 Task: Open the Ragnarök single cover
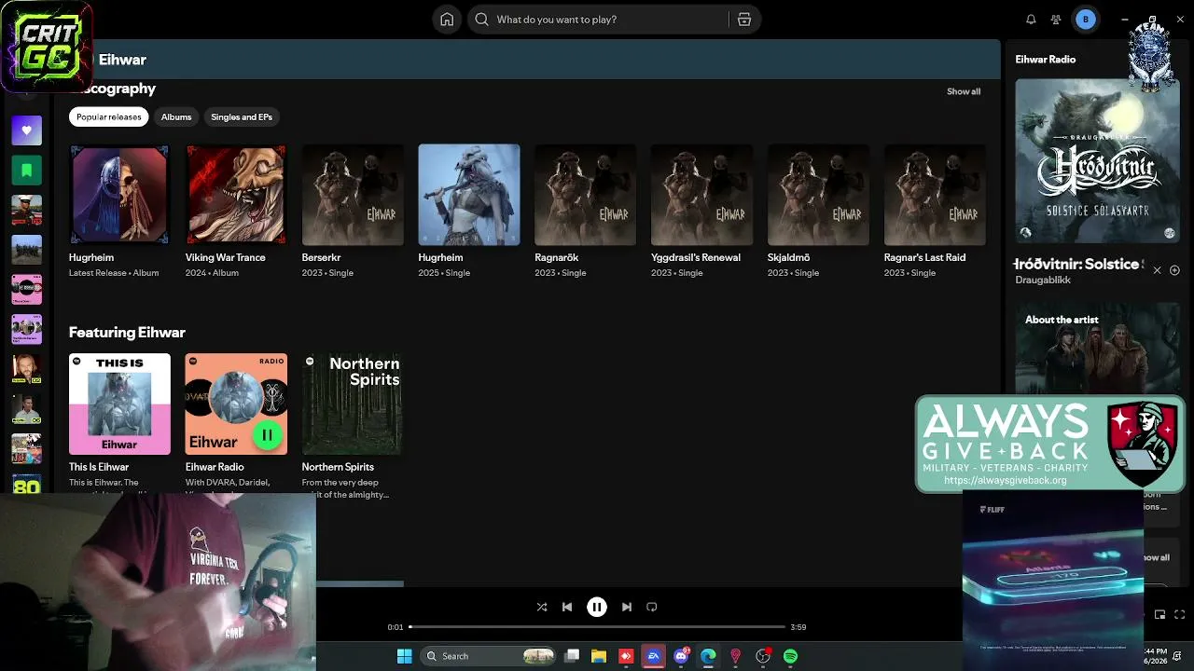(585, 195)
